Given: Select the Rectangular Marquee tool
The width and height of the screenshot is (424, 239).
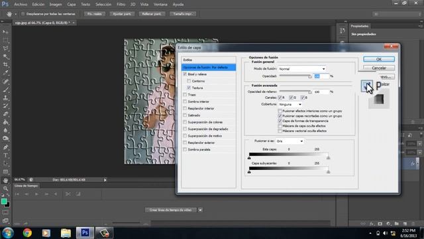Looking at the screenshot, I should point(5,40).
